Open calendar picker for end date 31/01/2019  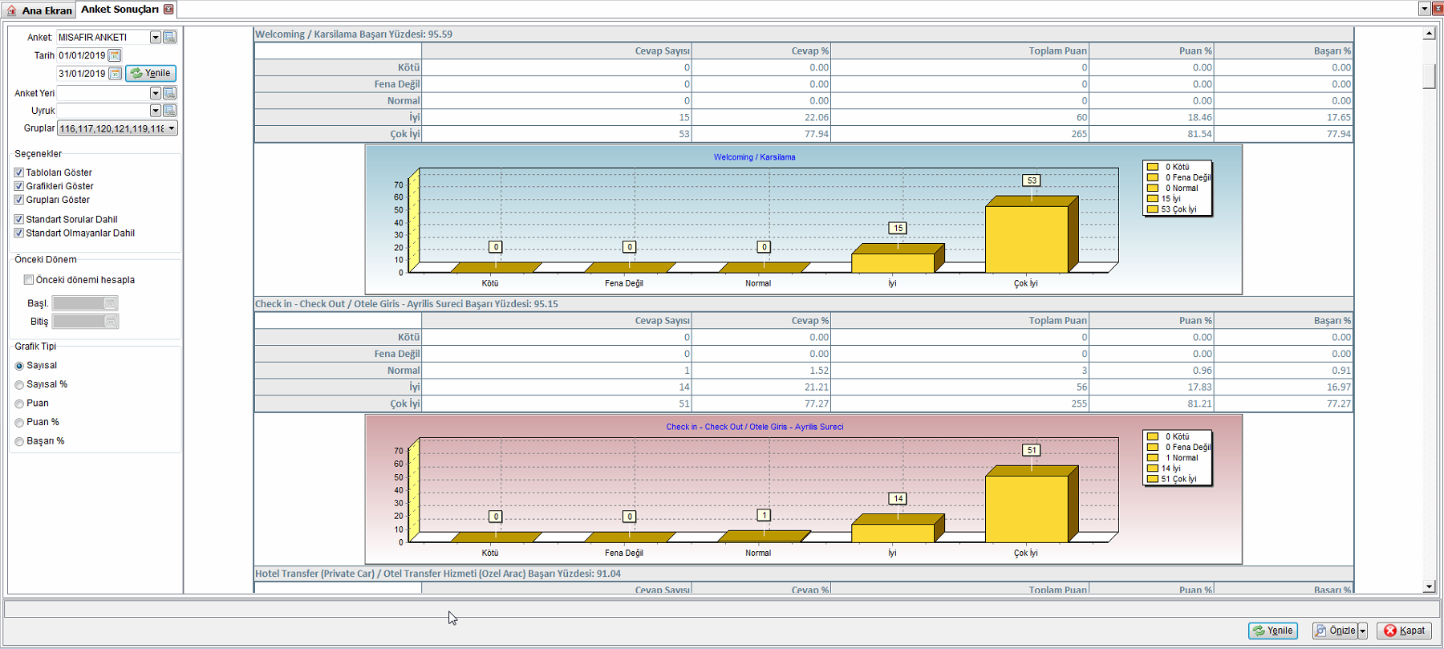click(x=115, y=73)
